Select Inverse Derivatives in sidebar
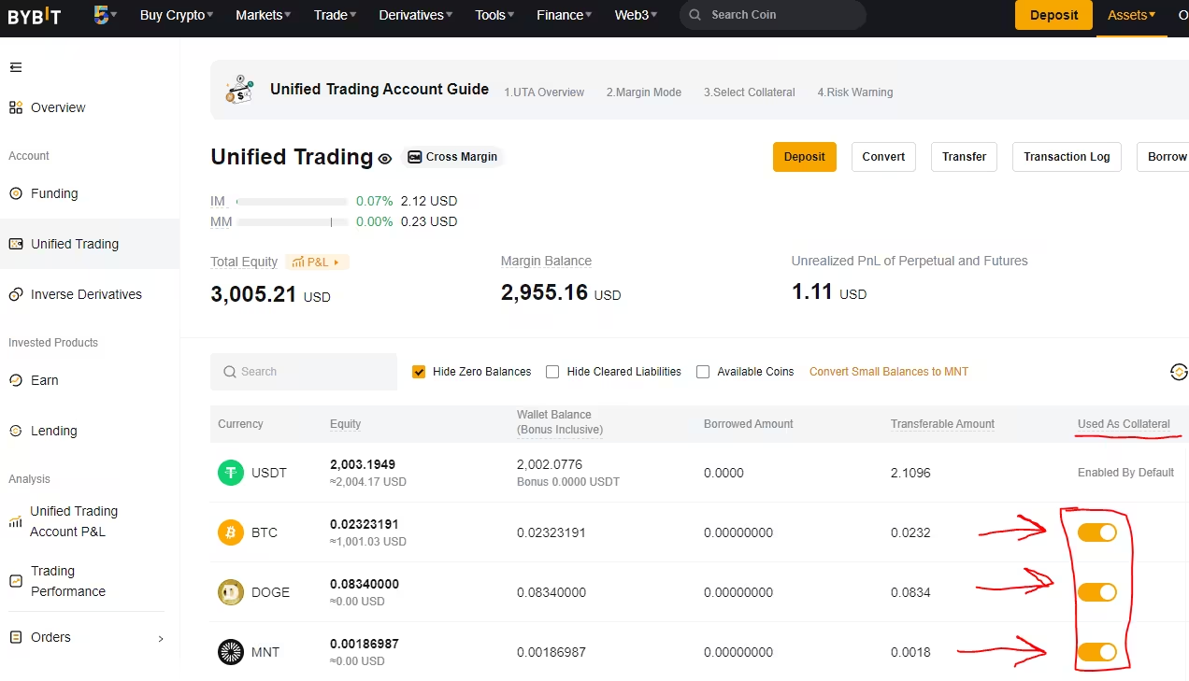The width and height of the screenshot is (1189, 681). 86,294
